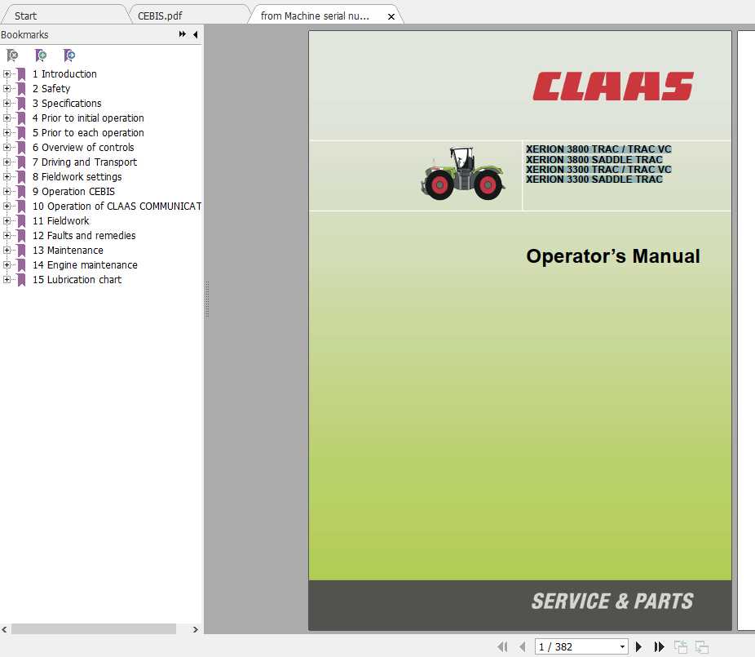Expand the 2 Safety bookmark
Screen dimensions: 755x657
click(x=7, y=88)
